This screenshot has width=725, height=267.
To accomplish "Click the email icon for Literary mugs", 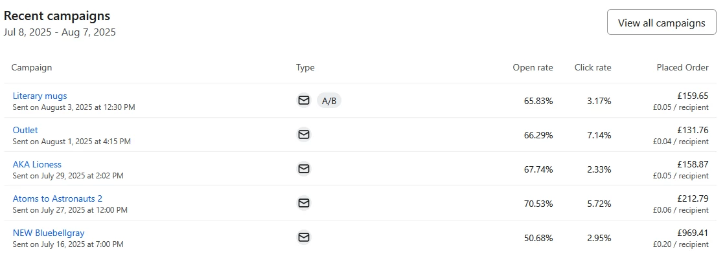I will tap(304, 100).
